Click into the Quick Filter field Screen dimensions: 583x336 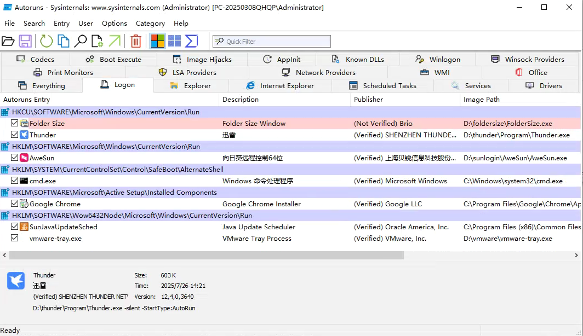click(271, 41)
